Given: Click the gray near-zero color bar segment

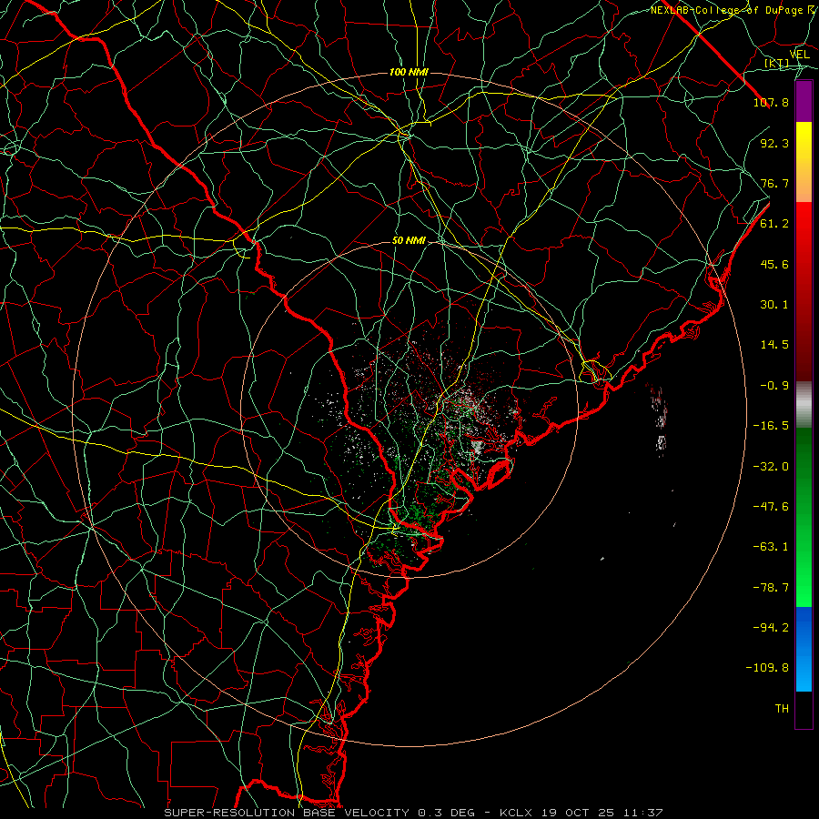Looking at the screenshot, I should (804, 403).
